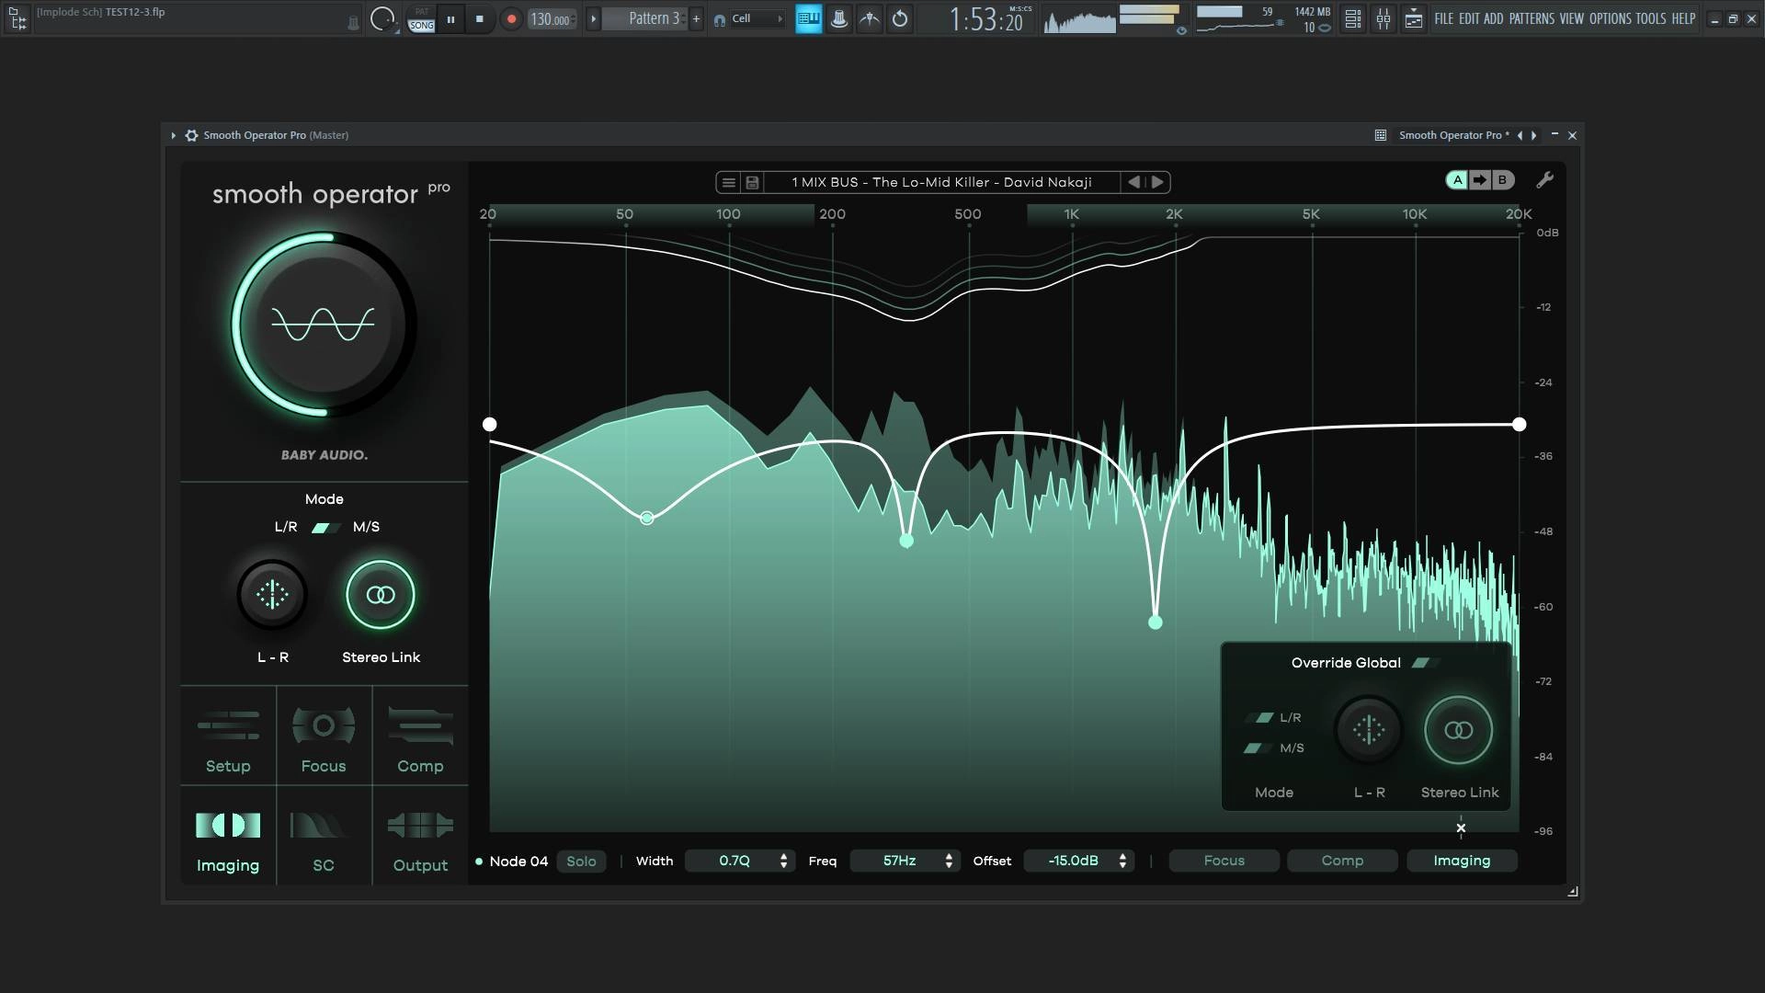Open the VIEW menu
This screenshot has height=993, width=1765.
tap(1572, 18)
